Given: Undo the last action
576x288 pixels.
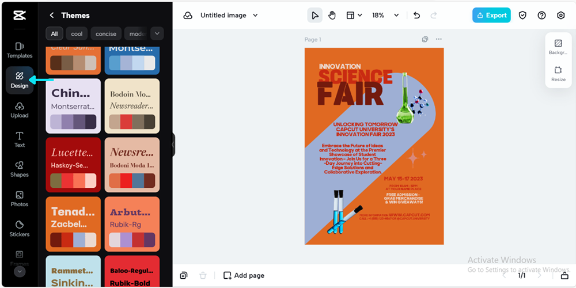Looking at the screenshot, I should 416,16.
